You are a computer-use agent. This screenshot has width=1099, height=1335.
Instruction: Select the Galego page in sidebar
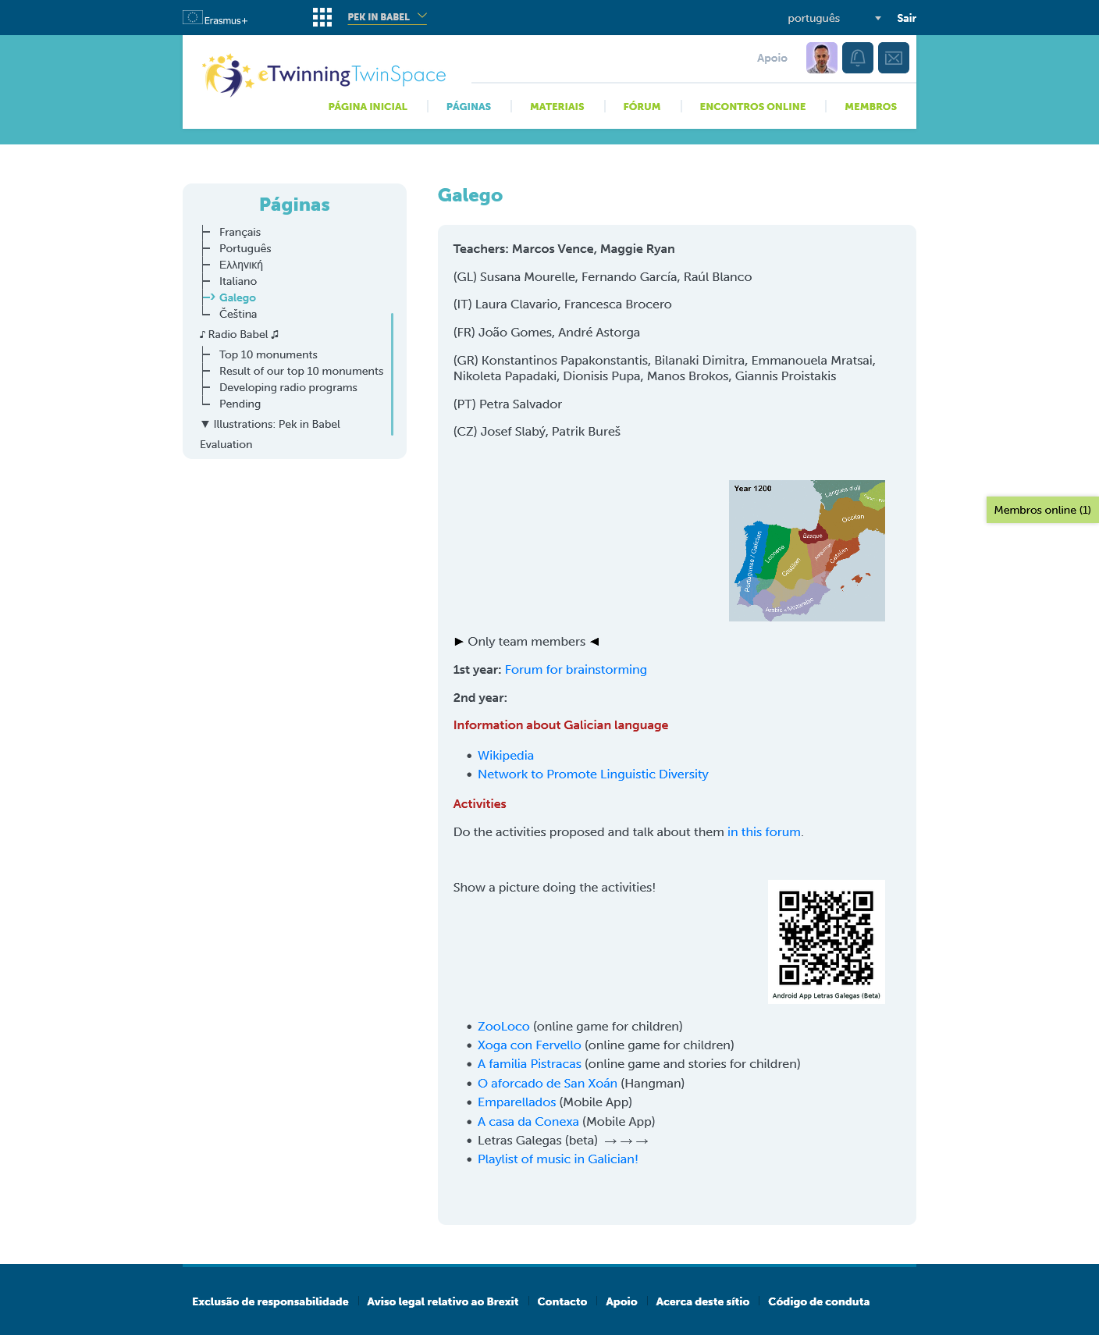(x=237, y=297)
